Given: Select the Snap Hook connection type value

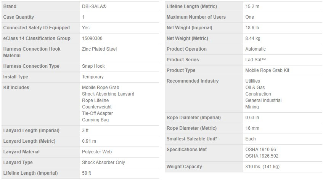Looking at the screenshot, I should [93, 66].
